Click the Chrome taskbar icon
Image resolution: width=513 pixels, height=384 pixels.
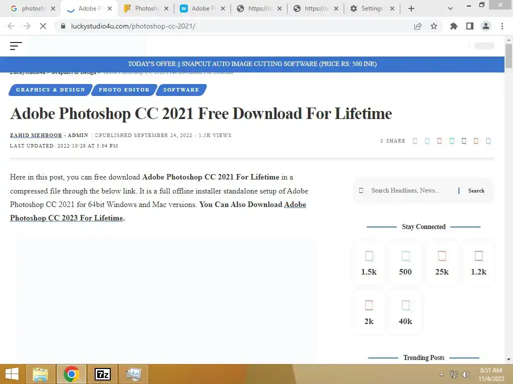71,374
